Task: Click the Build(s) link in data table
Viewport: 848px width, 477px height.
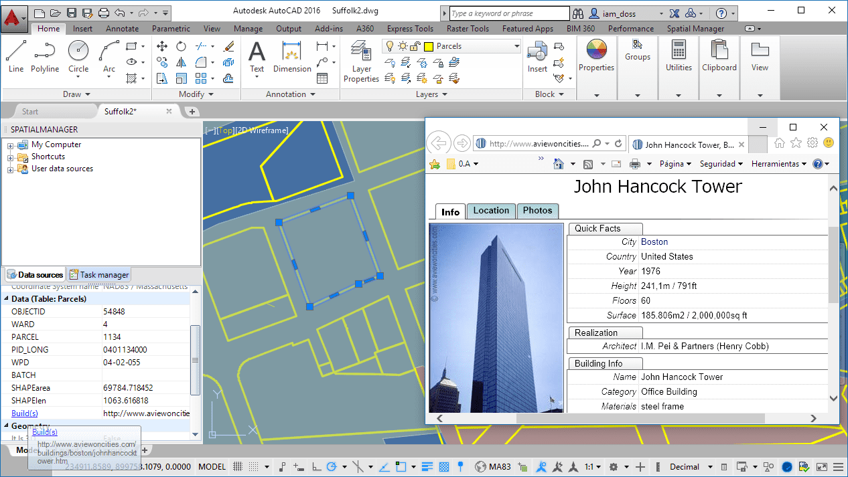Action: [25, 413]
